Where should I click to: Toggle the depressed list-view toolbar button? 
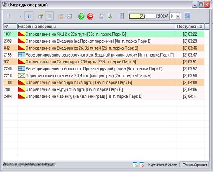[49, 16]
